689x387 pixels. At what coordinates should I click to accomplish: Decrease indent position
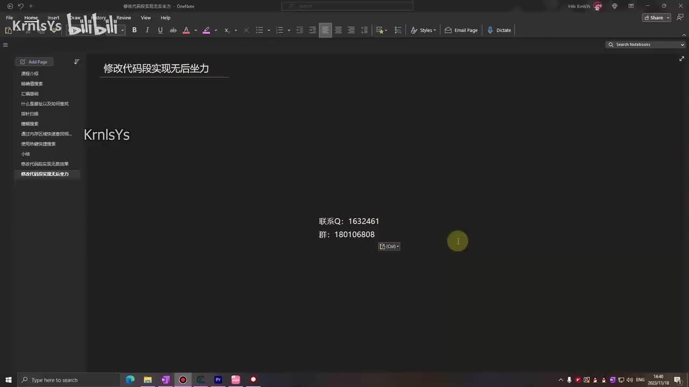[x=300, y=30]
